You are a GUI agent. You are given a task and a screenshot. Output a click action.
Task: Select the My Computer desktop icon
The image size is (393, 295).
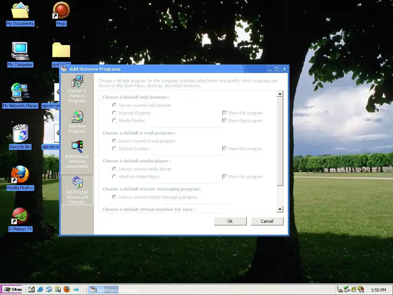tap(20, 55)
